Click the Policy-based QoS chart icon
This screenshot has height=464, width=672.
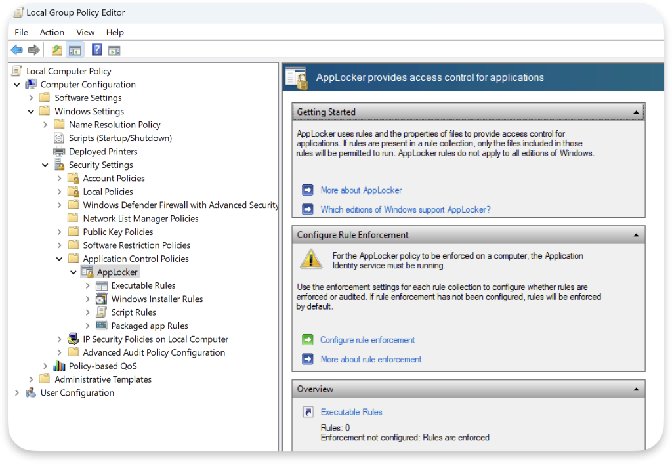tap(59, 366)
